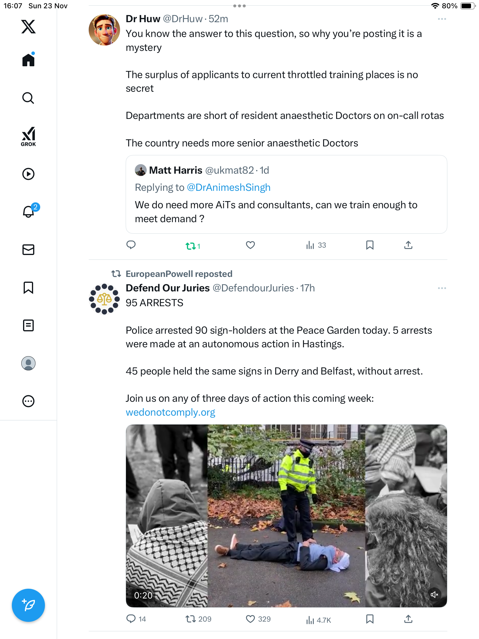The height and width of the screenshot is (639, 479).
Task: Expand the sidebar More menu
Action: pyautogui.click(x=28, y=401)
